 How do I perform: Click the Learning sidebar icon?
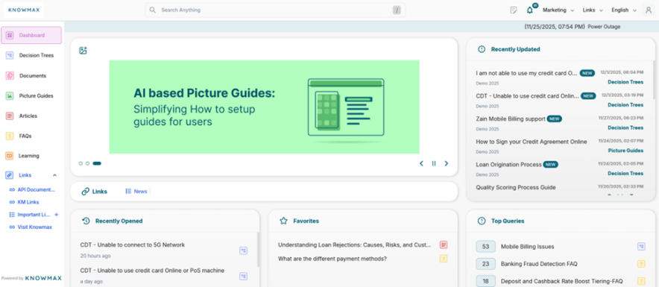[10, 156]
